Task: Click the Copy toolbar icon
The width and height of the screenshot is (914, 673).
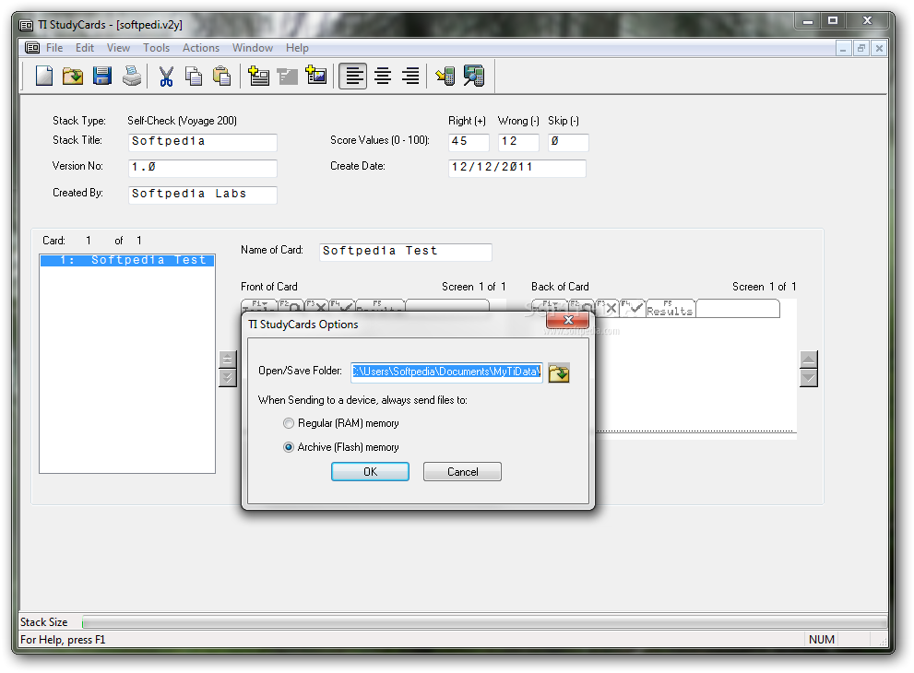Action: pos(194,76)
